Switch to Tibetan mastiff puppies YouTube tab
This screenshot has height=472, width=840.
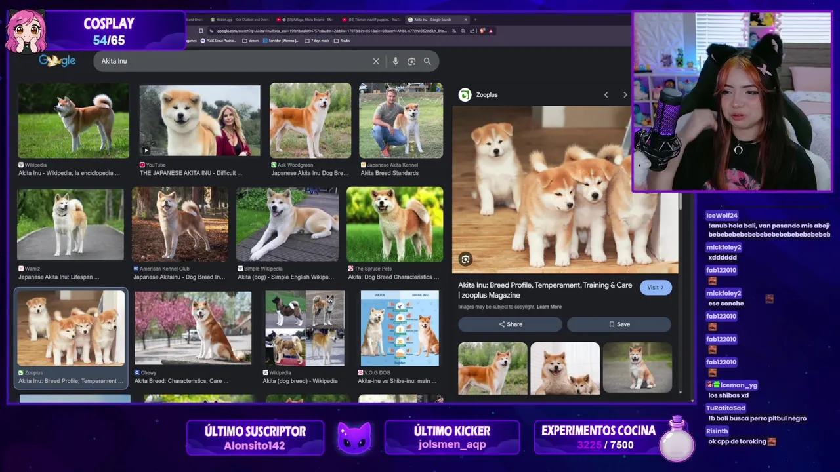click(x=371, y=20)
